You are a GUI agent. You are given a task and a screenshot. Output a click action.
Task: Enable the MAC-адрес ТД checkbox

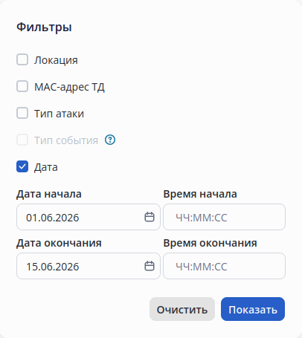tap(22, 86)
